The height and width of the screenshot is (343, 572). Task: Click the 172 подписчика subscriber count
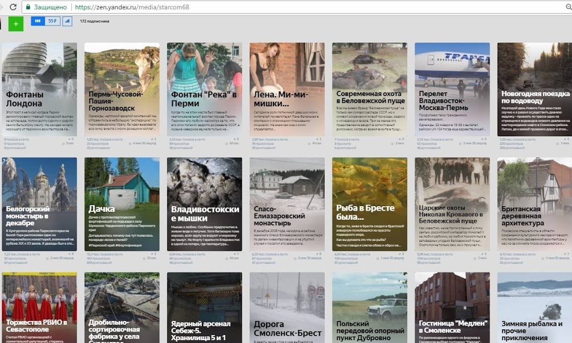[94, 21]
